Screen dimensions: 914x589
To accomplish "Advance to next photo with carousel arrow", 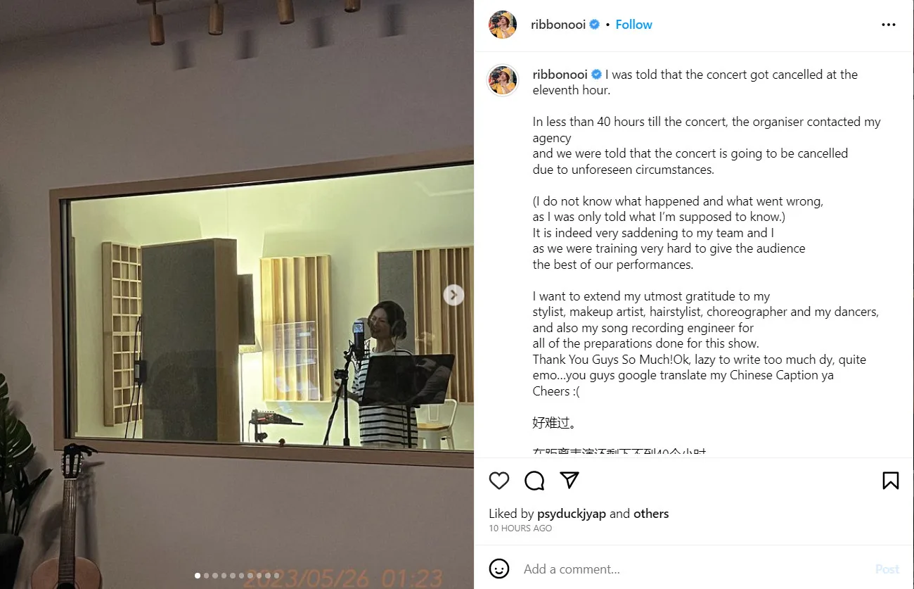I will point(453,295).
